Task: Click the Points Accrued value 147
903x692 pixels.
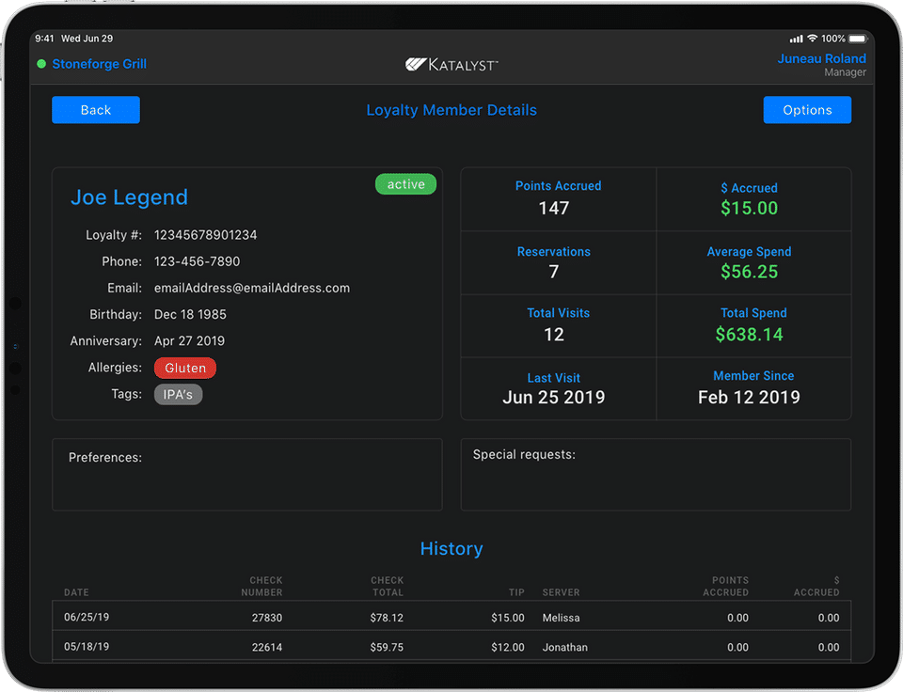Action: coord(554,208)
